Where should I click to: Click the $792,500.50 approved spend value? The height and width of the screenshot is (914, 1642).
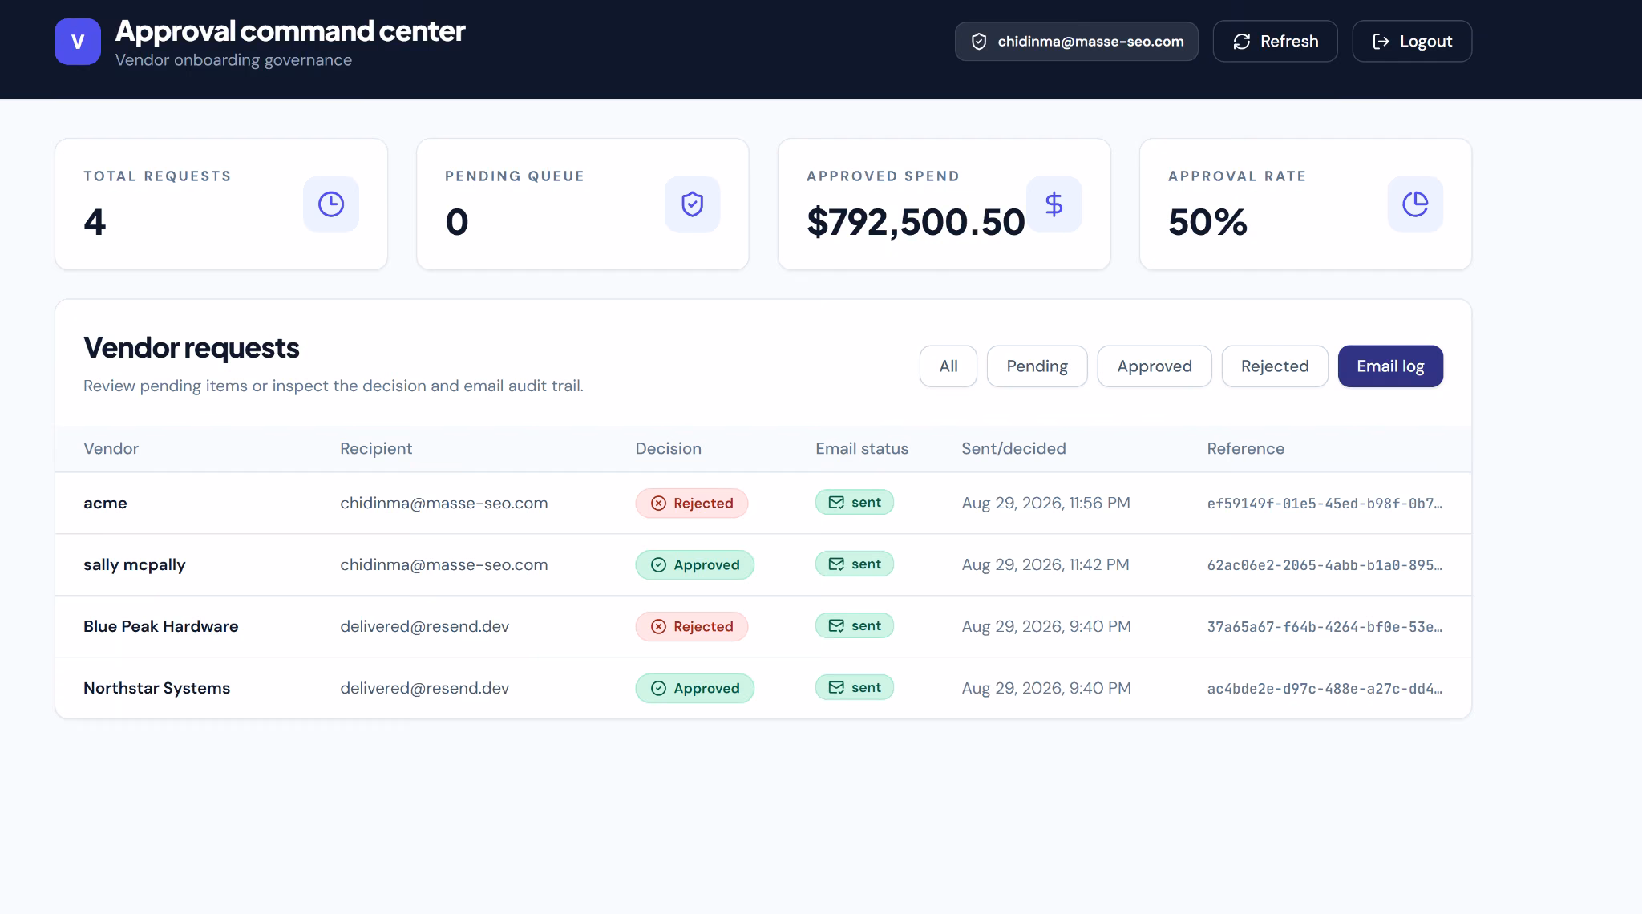click(916, 222)
